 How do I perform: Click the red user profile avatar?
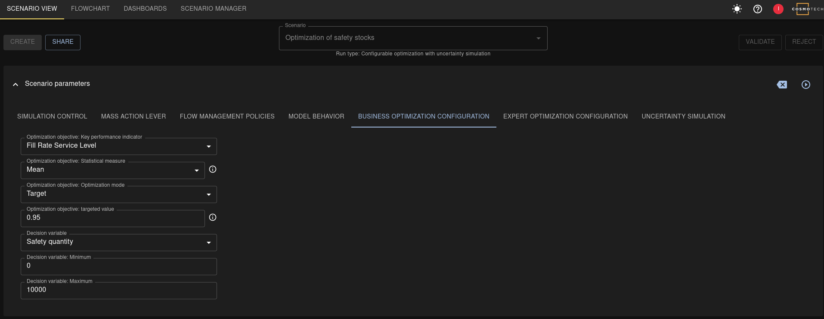pos(778,9)
